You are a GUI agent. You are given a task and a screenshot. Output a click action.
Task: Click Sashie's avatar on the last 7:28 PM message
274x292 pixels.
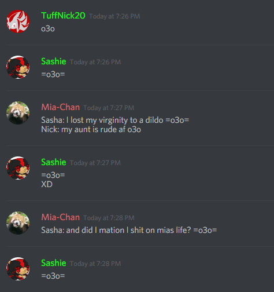tap(18, 269)
